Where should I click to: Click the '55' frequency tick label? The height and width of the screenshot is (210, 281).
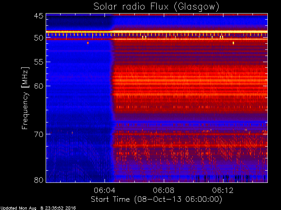point(39,62)
